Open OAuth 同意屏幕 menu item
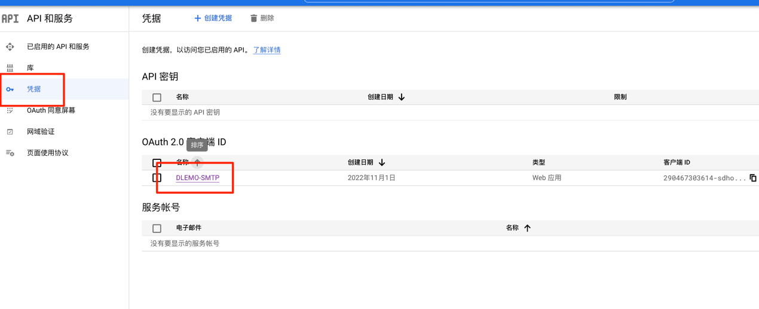This screenshot has height=309, width=759. tap(51, 110)
